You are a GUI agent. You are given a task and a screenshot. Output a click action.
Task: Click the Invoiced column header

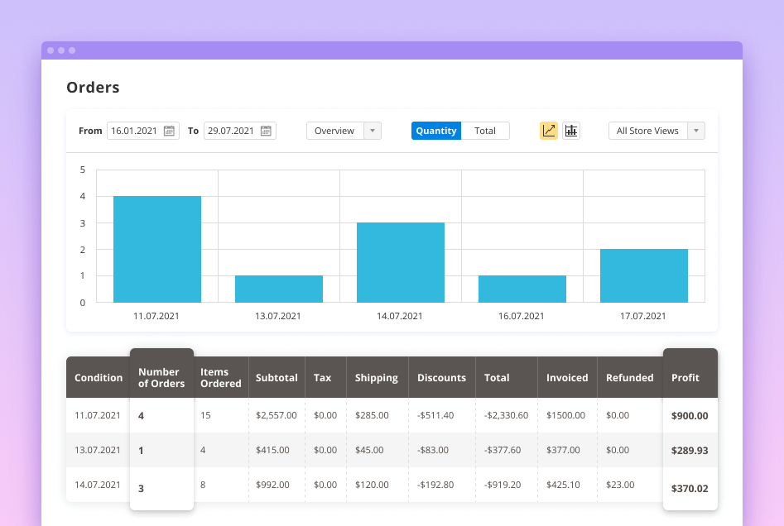pos(567,378)
